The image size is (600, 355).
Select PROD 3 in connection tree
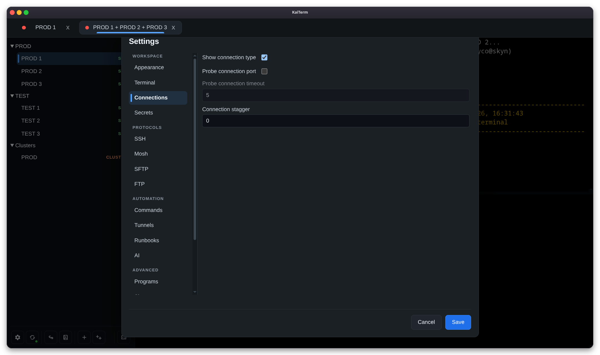click(69, 84)
